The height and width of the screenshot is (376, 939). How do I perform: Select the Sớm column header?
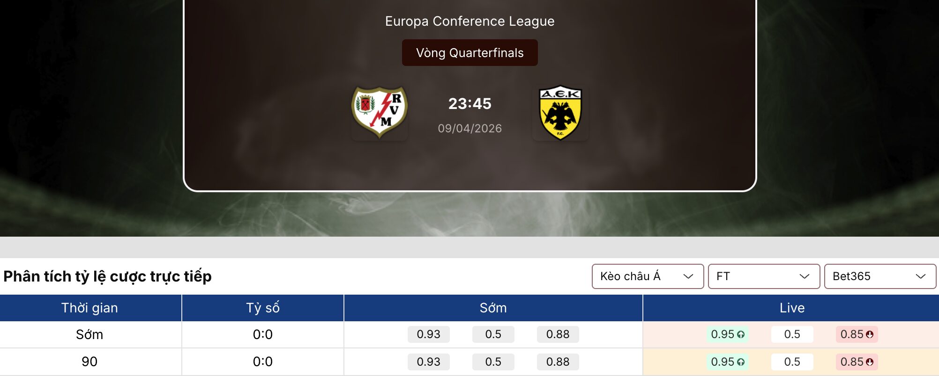tap(493, 308)
